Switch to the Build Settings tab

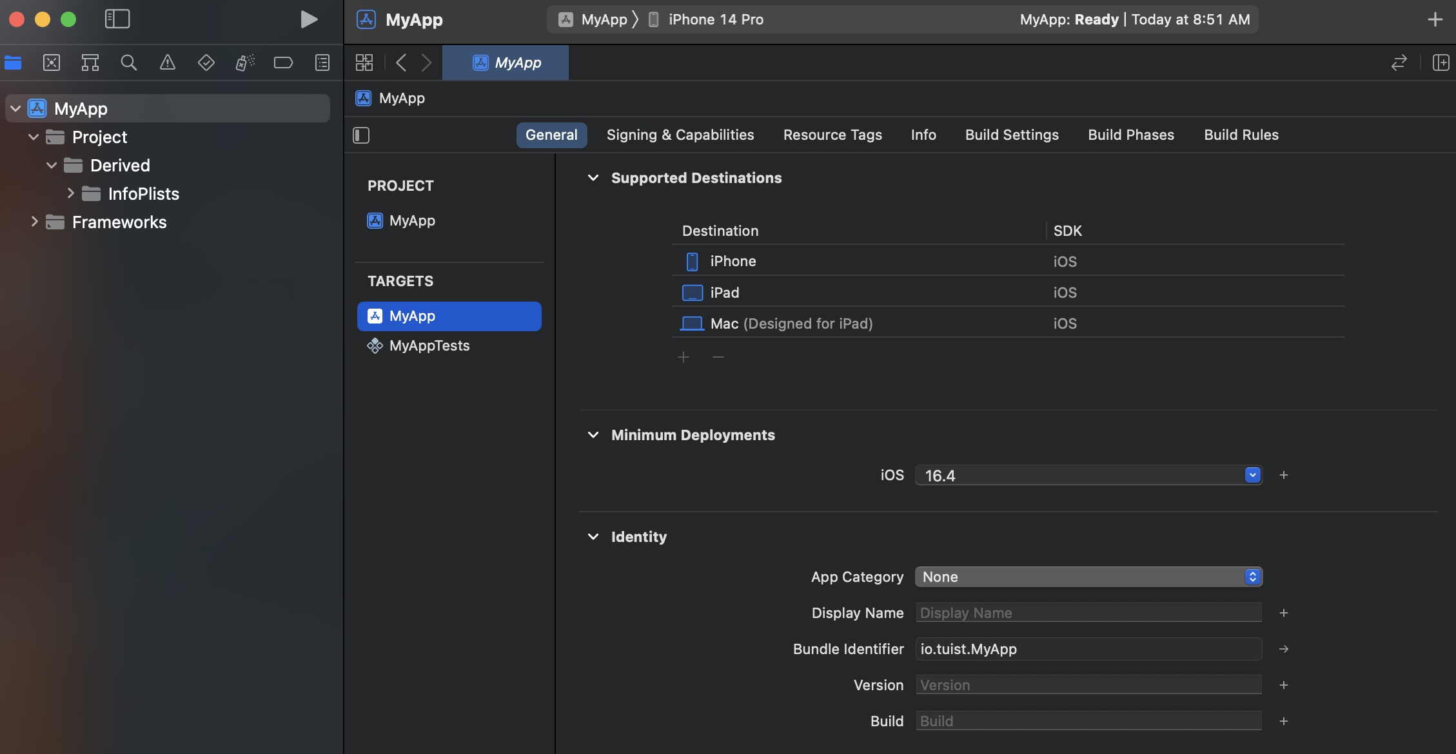(1012, 135)
